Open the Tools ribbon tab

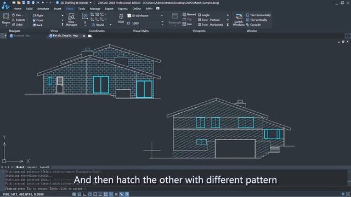[x=82, y=9]
